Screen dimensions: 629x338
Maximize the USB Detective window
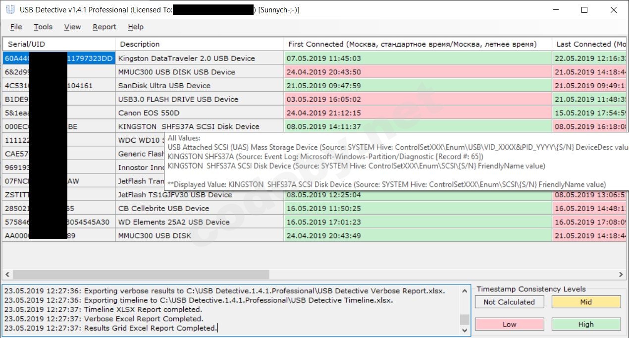pyautogui.click(x=584, y=10)
